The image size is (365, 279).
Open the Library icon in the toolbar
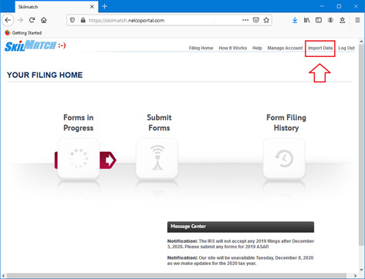tap(306, 20)
